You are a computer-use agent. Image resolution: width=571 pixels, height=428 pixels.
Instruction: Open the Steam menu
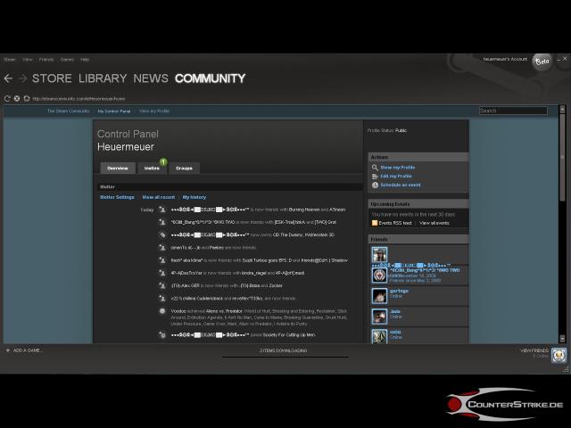(10, 60)
